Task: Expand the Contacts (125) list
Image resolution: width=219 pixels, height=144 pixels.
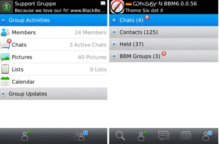Action: (114, 32)
